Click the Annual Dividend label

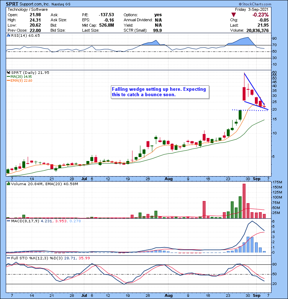click(138, 20)
